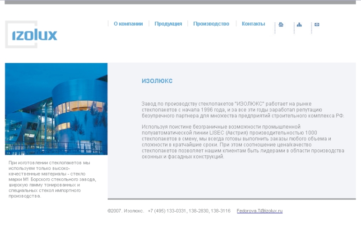Click the envelope email icon
This screenshot has height=232, width=361.
click(317, 24)
